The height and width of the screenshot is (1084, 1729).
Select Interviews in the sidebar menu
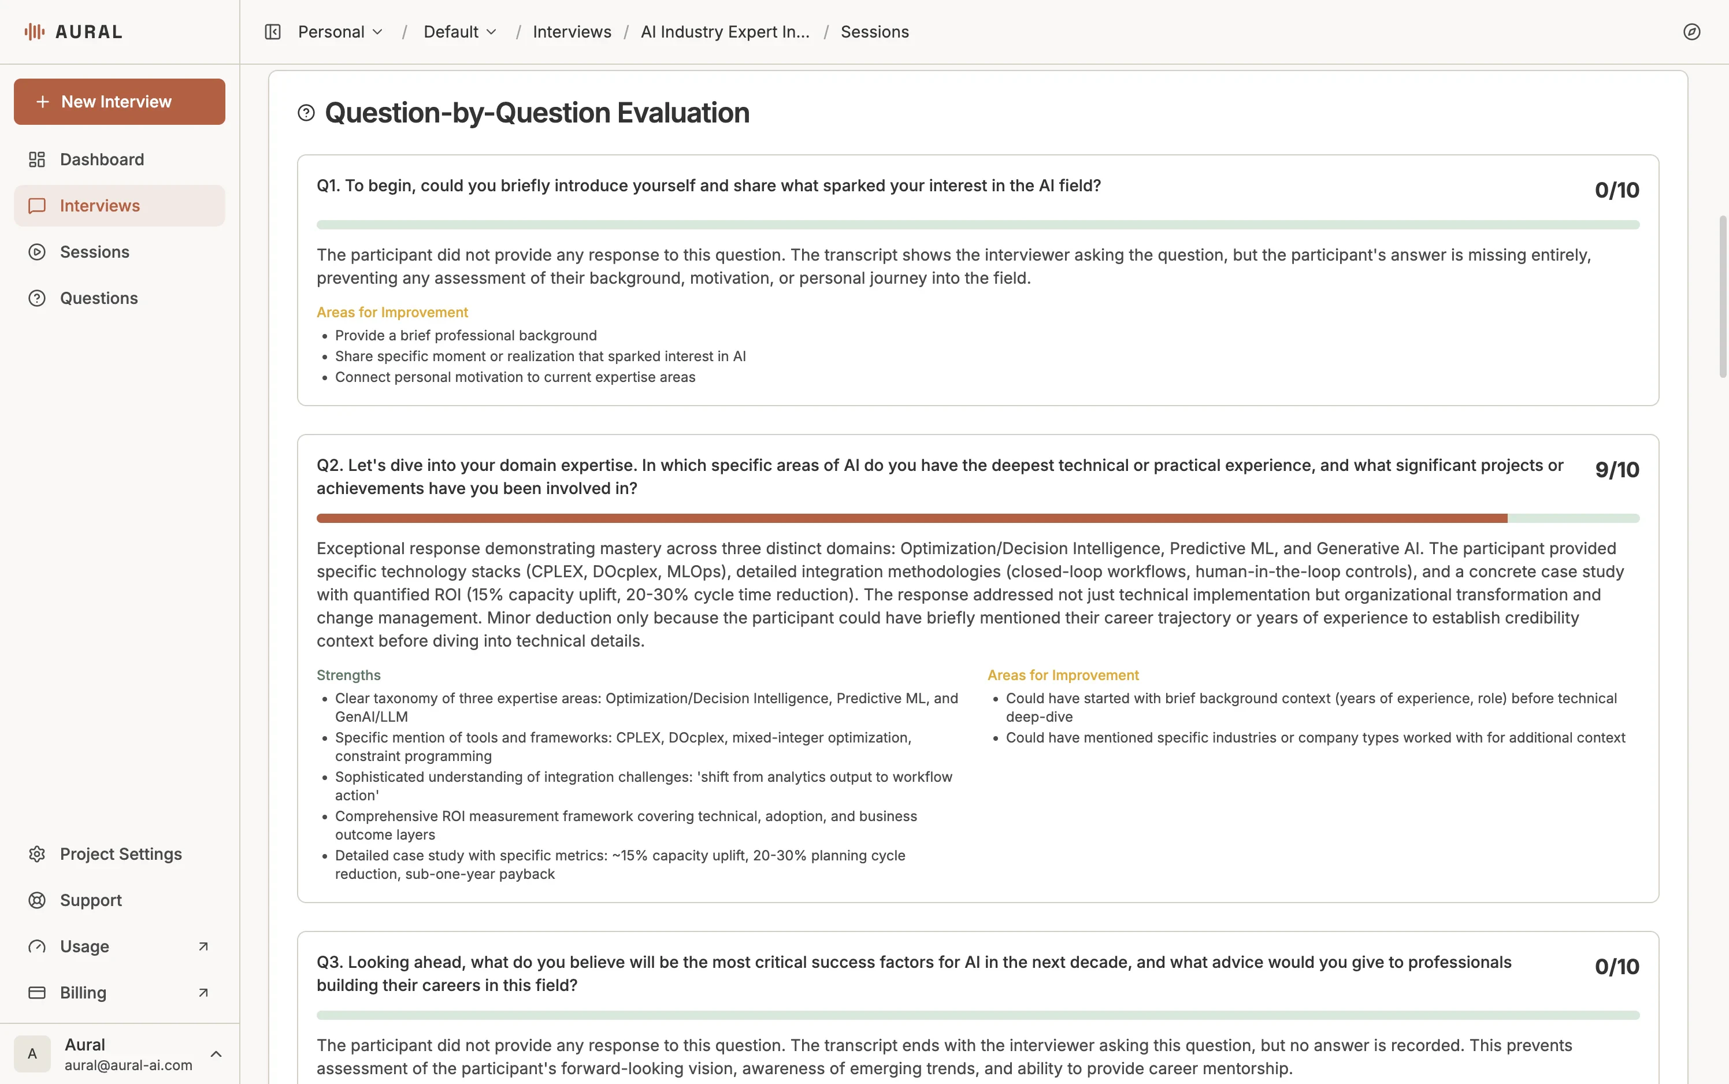[99, 206]
